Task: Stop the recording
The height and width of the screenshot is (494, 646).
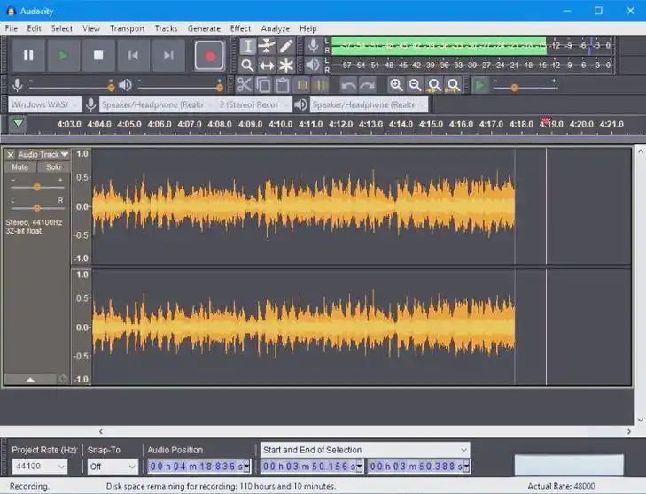Action: tap(98, 55)
